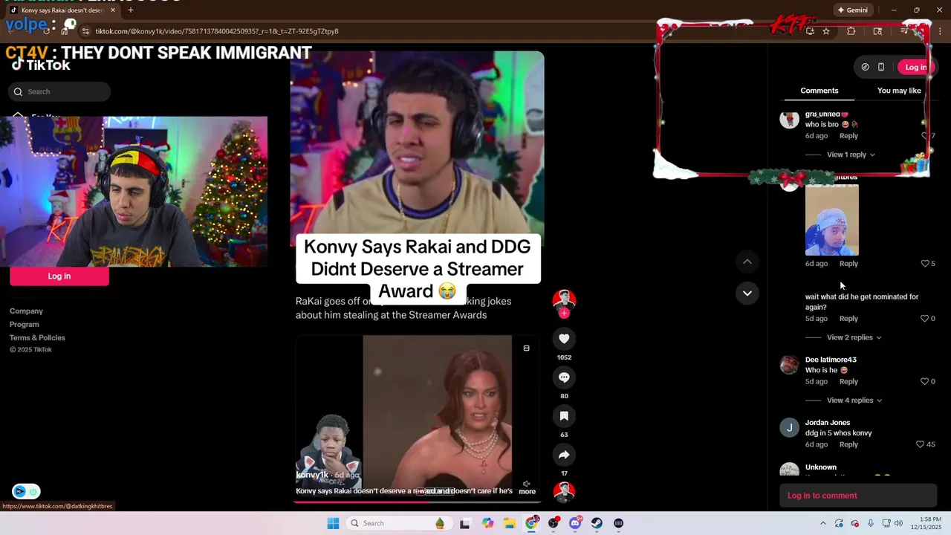
Task: Open Dee latimore43's avatar
Action: pos(789,365)
